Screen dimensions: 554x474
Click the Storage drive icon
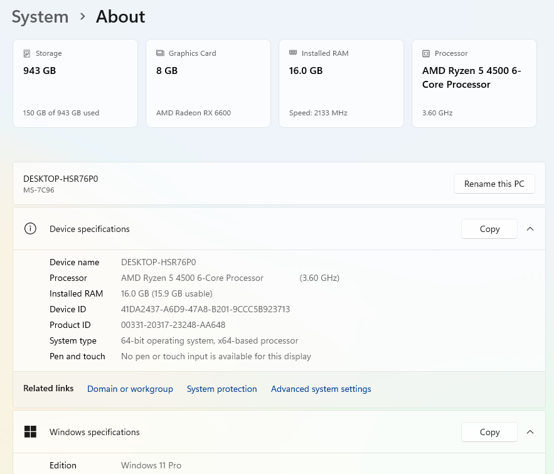click(x=27, y=53)
